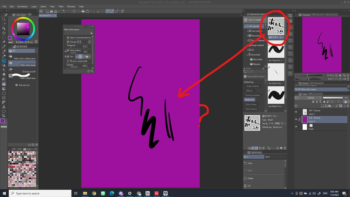Select the Gradient tool

coord(4,89)
